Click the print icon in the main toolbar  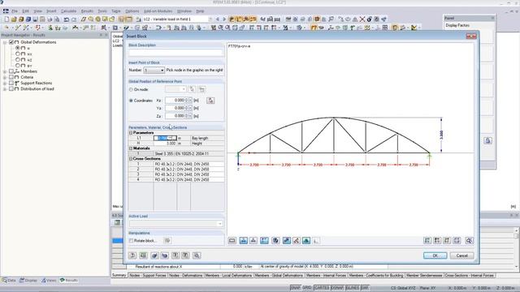[50, 19]
